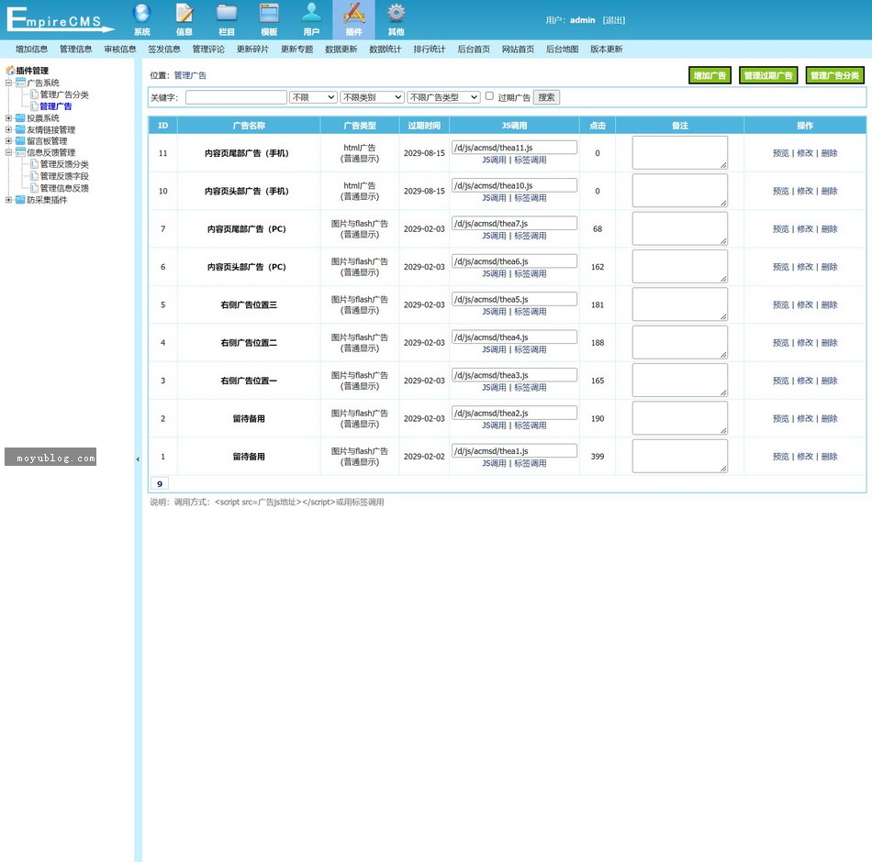Expand the 留言板管理 tree node
Viewport: 872px width, 862px height.
pyautogui.click(x=8, y=141)
